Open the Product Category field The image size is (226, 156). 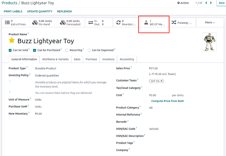(x=151, y=108)
